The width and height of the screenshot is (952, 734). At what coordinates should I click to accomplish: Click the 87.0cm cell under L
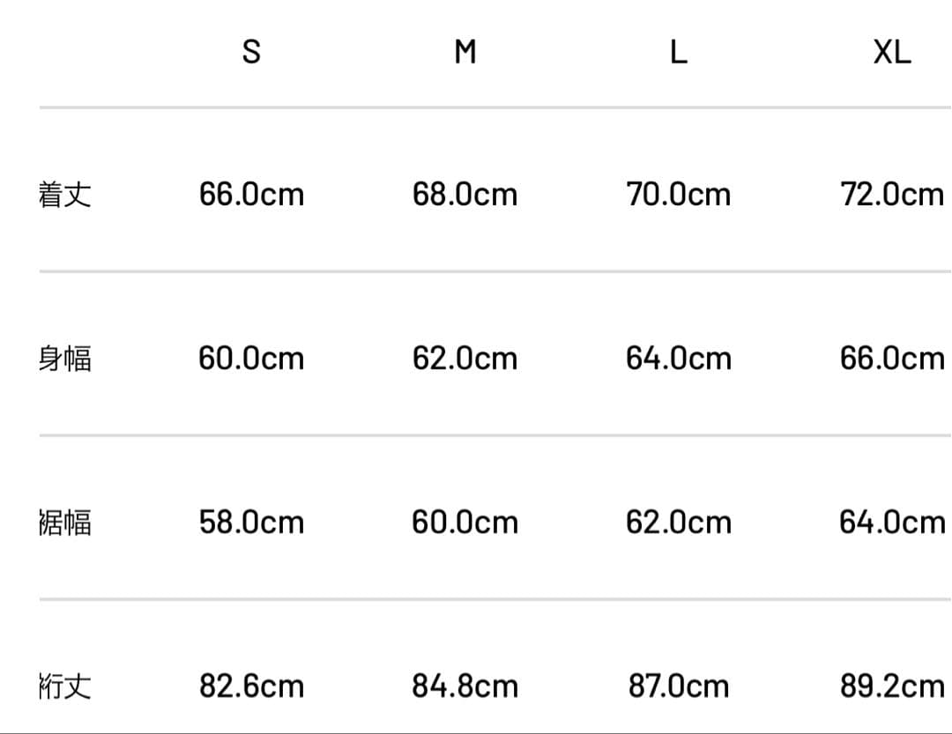pos(679,686)
